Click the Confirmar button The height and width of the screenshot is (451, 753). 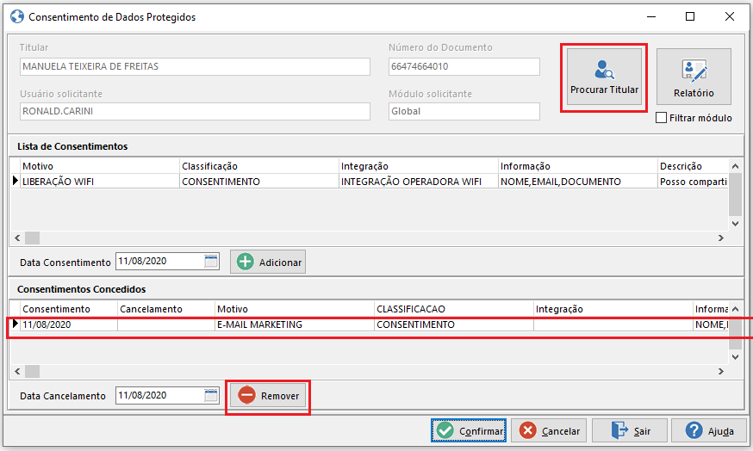coord(469,430)
